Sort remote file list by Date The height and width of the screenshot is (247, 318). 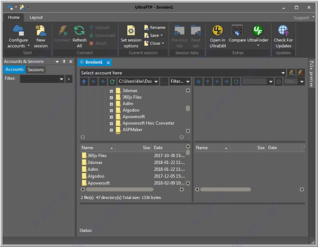click(284, 148)
